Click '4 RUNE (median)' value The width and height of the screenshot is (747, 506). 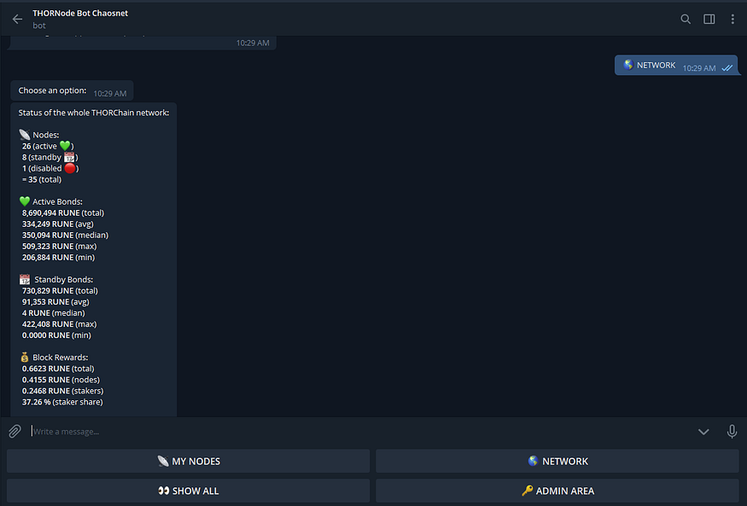coord(53,313)
